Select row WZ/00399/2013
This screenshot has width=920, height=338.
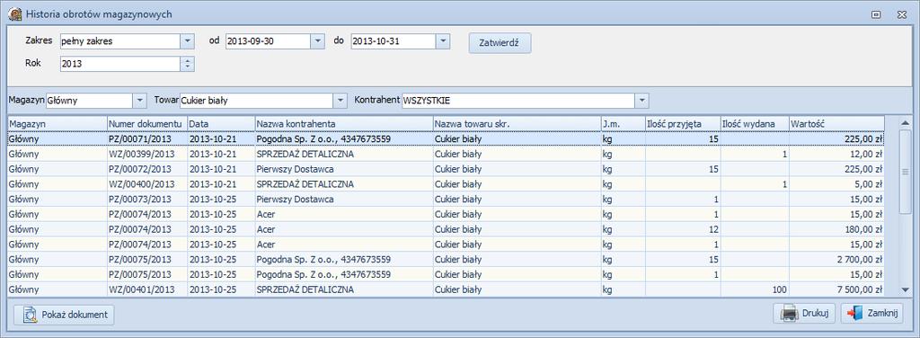click(x=446, y=154)
